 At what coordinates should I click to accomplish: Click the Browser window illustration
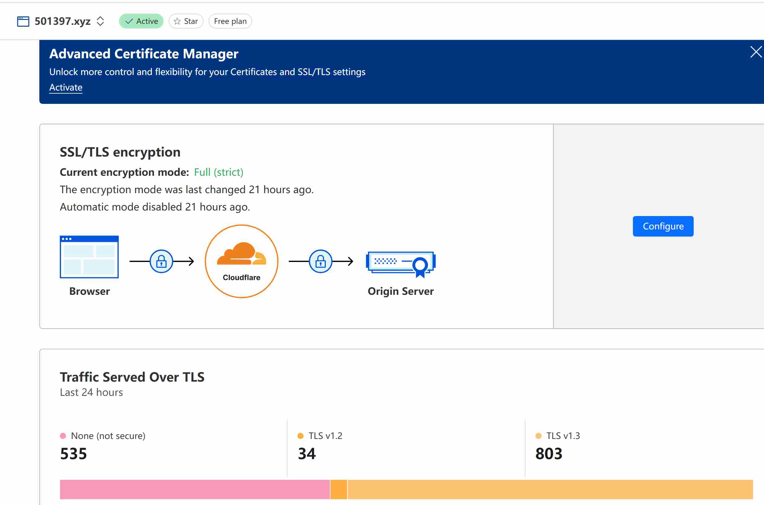tap(89, 257)
